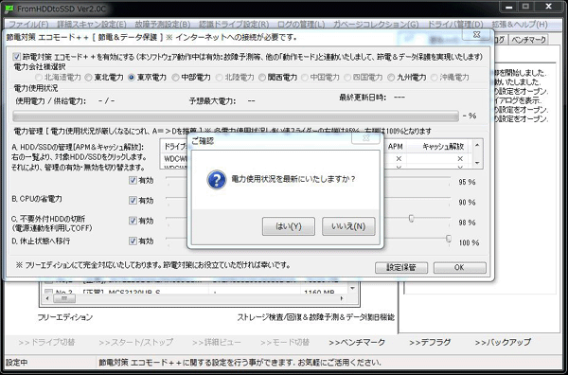
Task: Click the フリーエディション label
Action: (65, 318)
